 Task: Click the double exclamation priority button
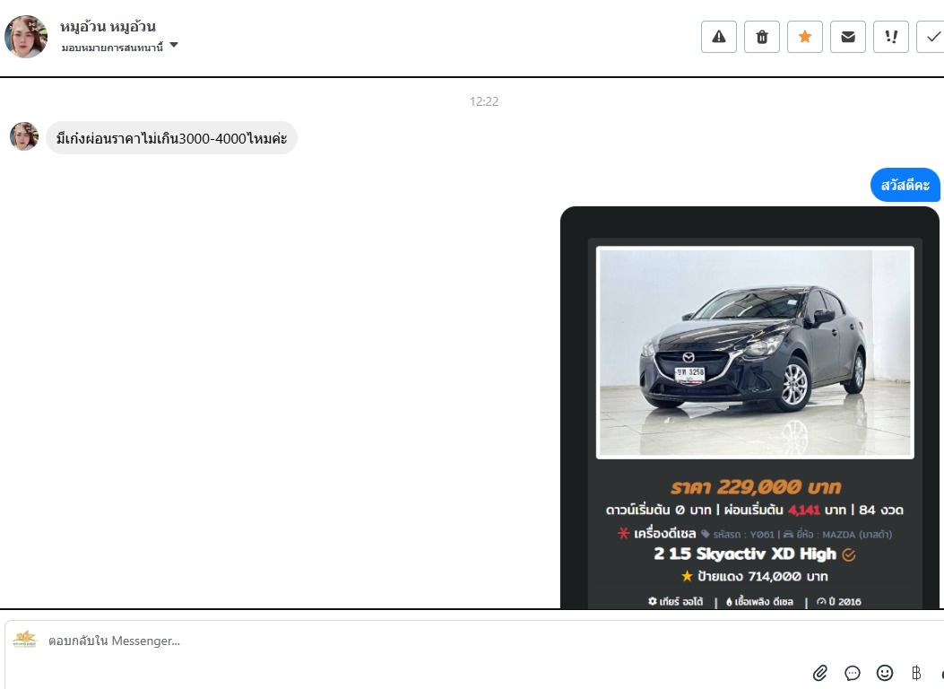[890, 37]
